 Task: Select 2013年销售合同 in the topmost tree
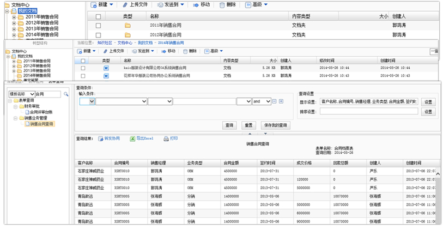tap(42, 29)
